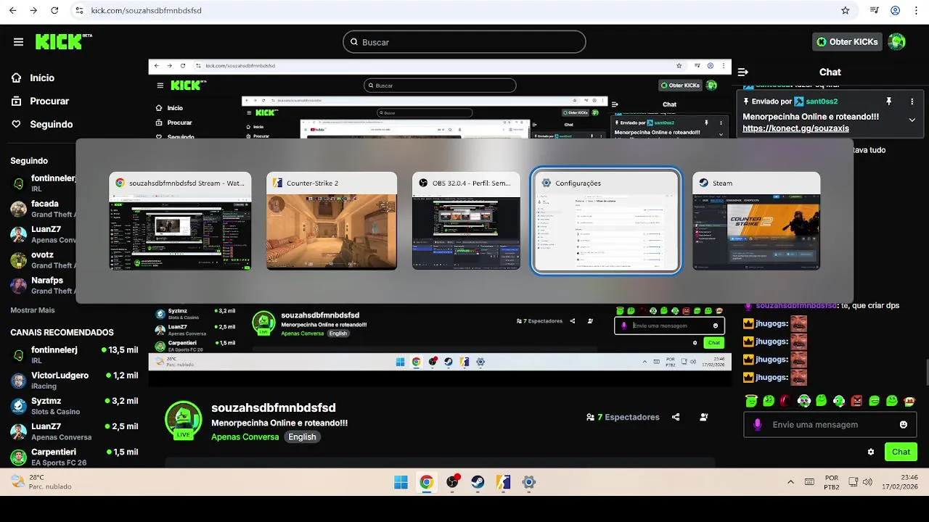Viewport: 929px width, 522px height.
Task: Click streamer name souzahsdbfmnbdsfsd below the video
Action: pyautogui.click(x=274, y=407)
